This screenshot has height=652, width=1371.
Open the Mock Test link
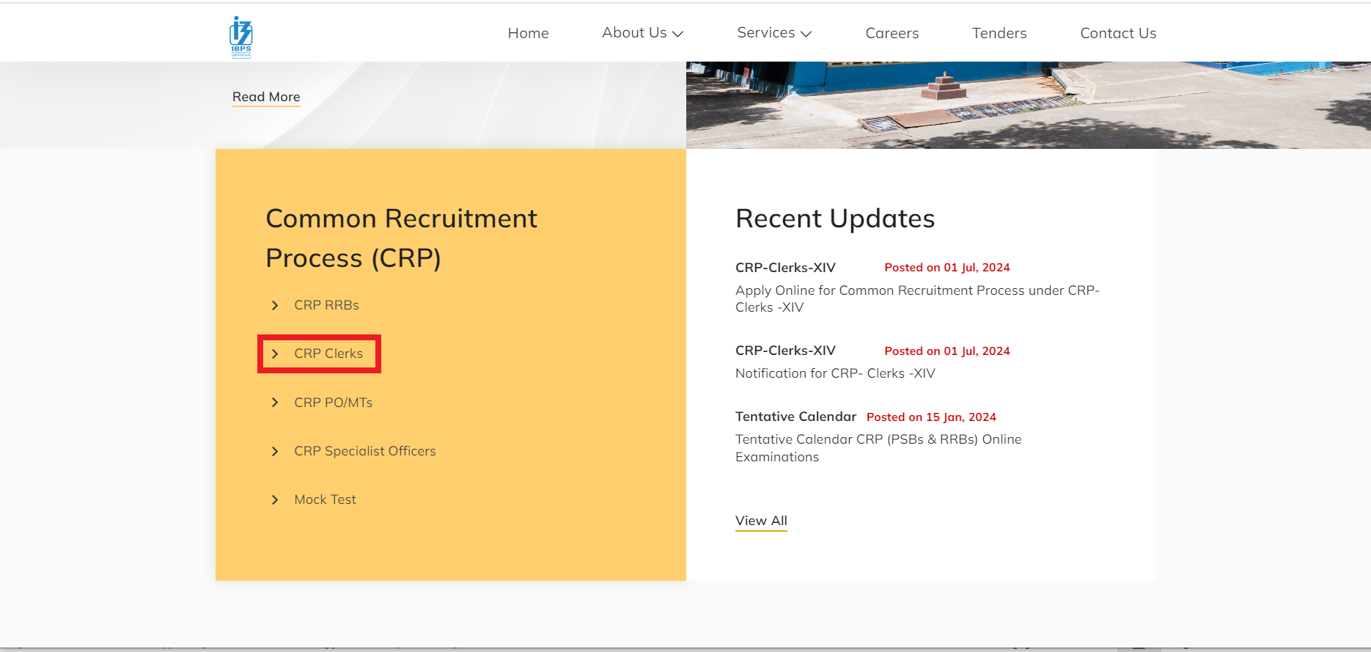325,499
